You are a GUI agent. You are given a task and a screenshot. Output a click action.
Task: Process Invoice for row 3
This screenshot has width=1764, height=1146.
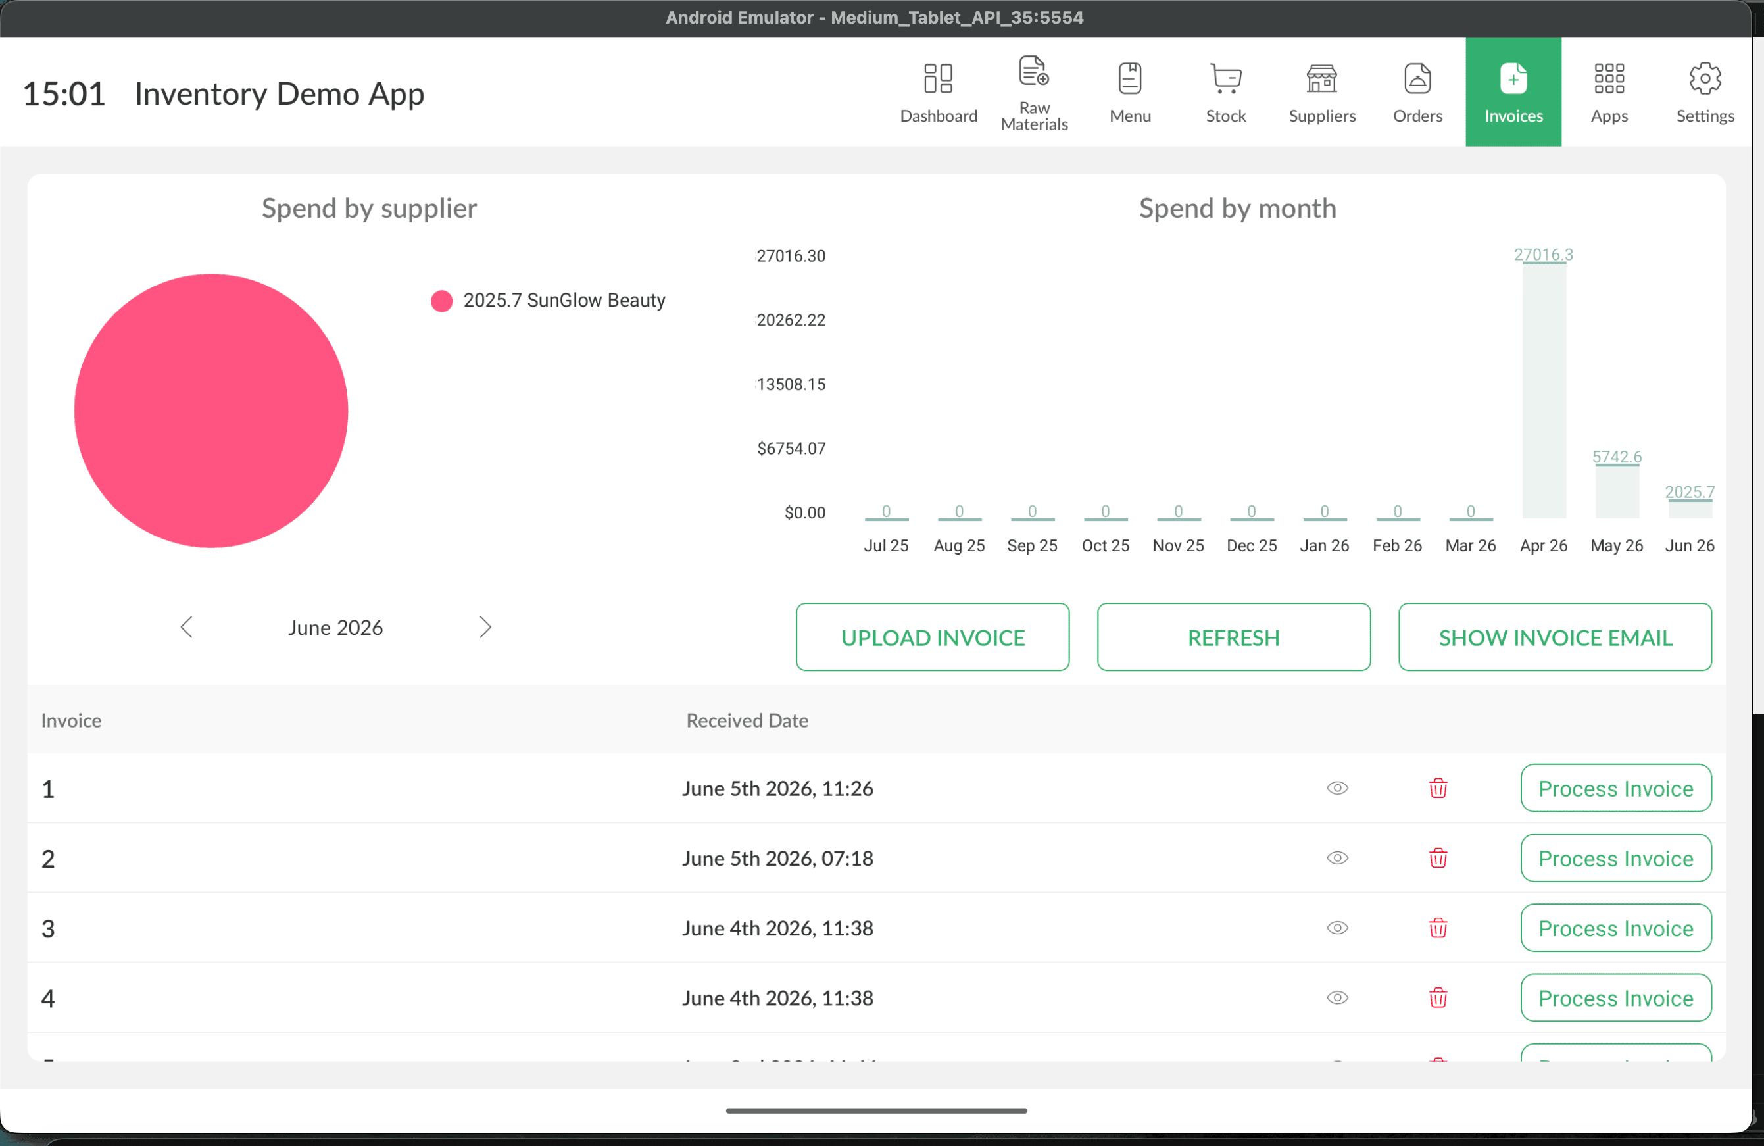point(1616,928)
